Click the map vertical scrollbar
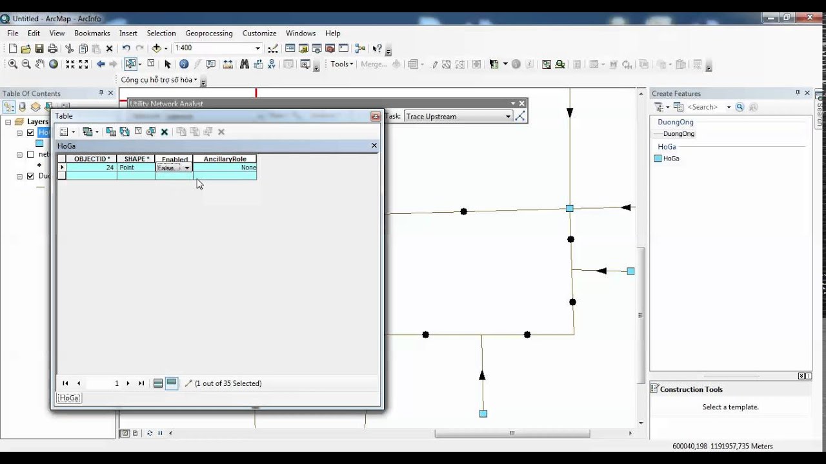 coord(640,316)
